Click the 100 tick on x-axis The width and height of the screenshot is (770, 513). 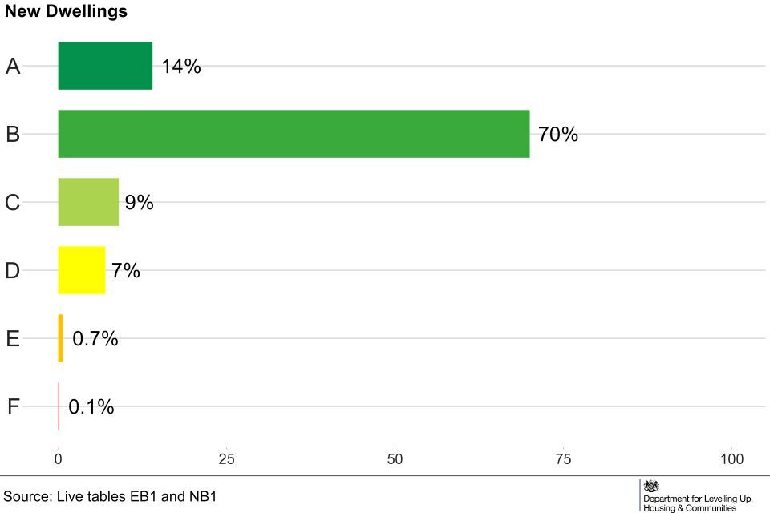[x=731, y=459]
